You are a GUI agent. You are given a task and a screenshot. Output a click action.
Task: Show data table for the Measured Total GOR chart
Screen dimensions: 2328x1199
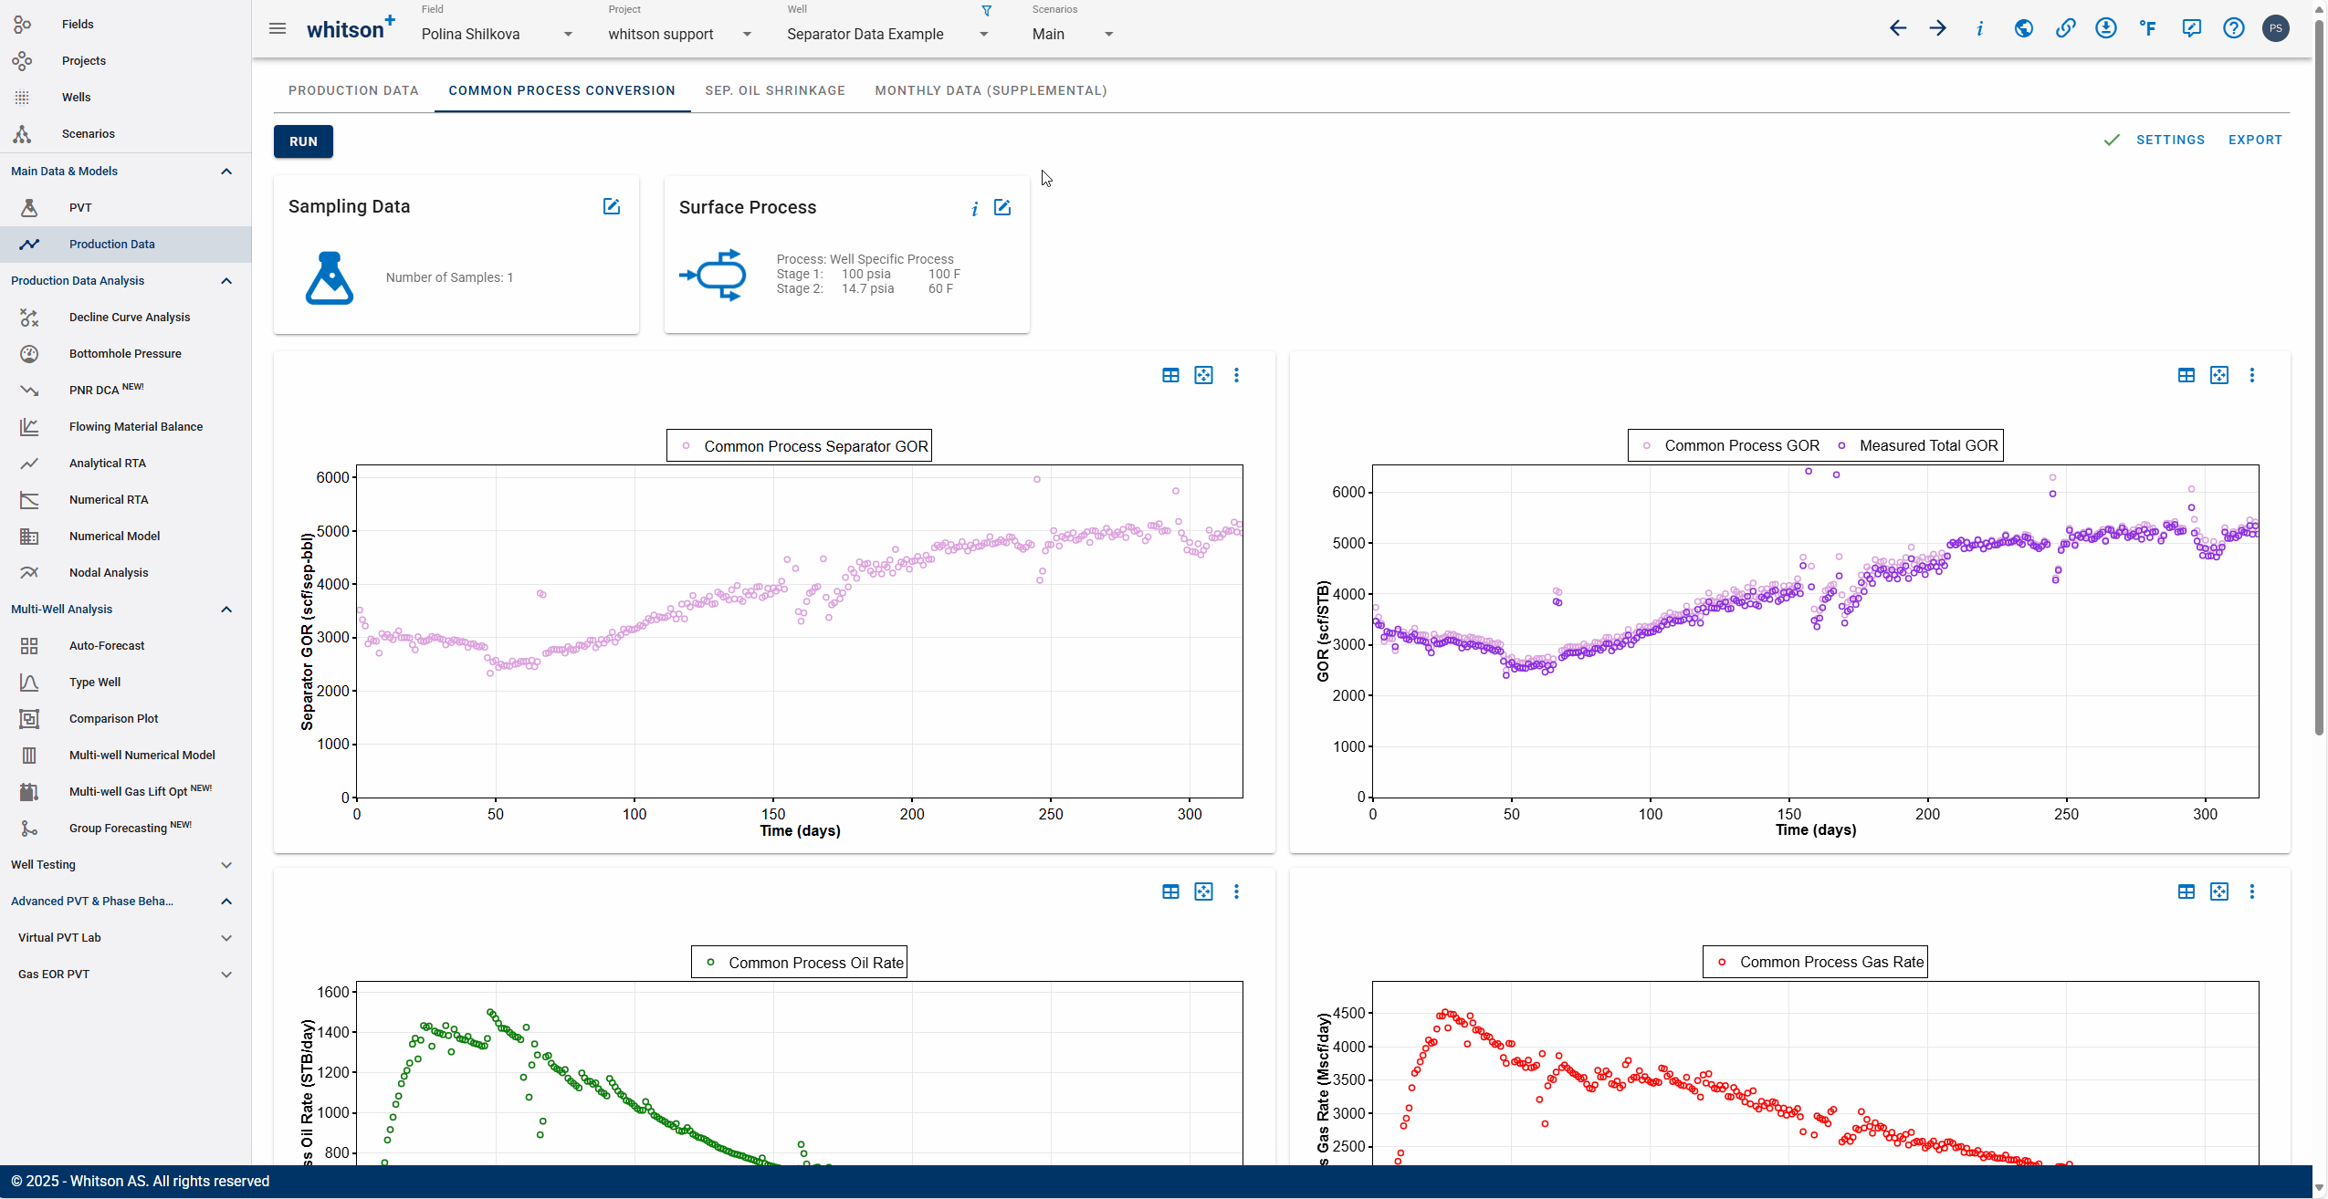click(2186, 375)
